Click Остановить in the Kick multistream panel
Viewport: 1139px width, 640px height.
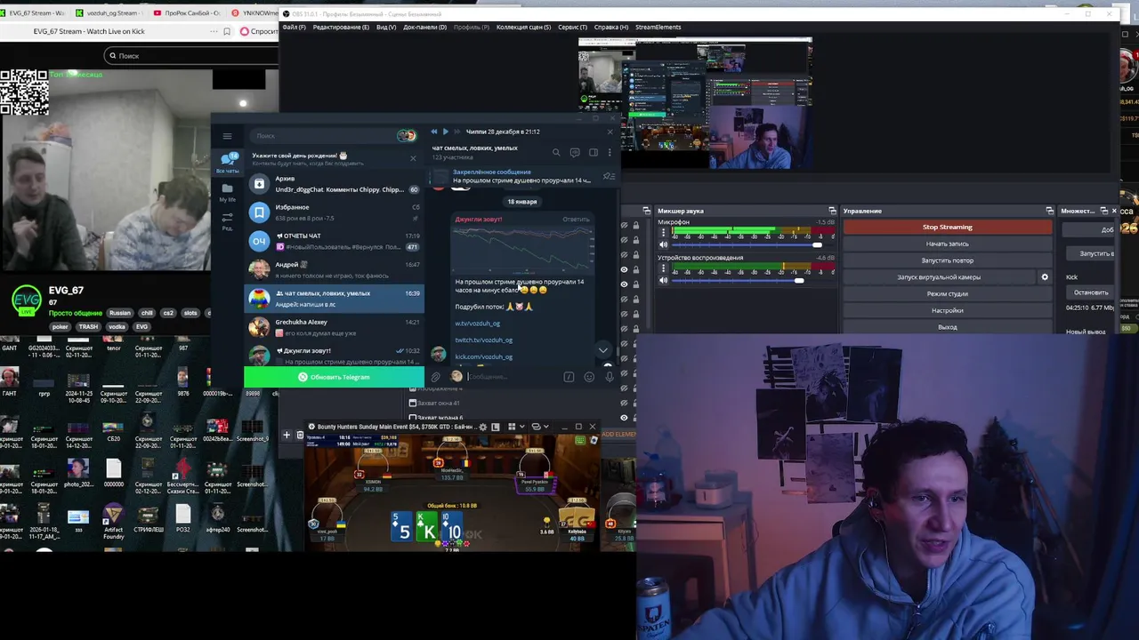point(1091,292)
